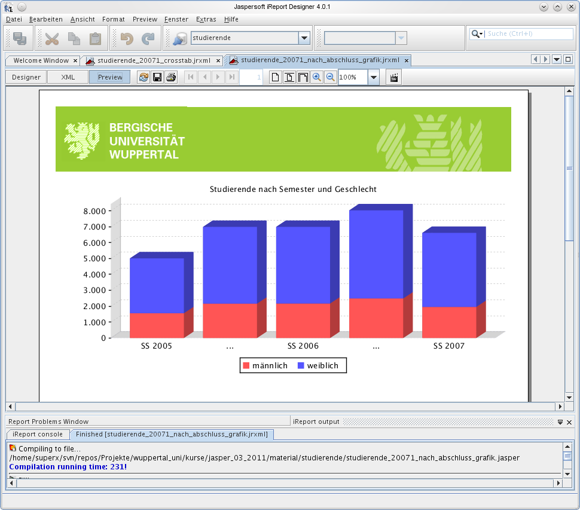Screen dimensions: 580x510
Task: Close the Welcome Window tab
Action: click(75, 60)
